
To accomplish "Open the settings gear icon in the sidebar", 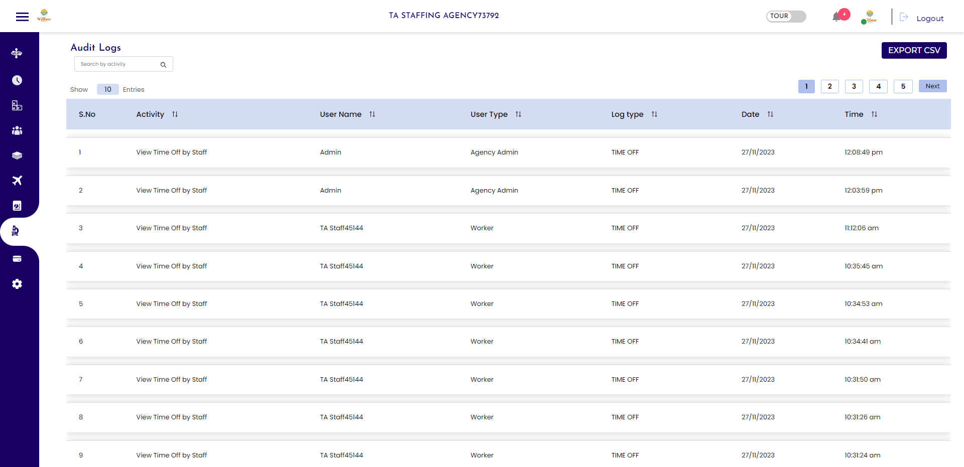I will [17, 284].
